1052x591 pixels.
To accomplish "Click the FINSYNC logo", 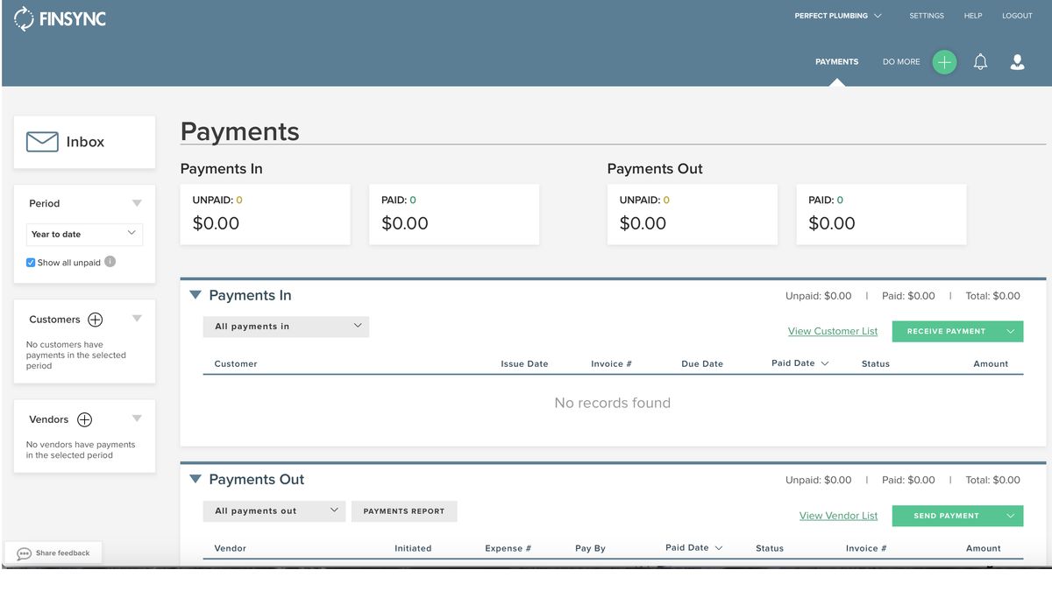I will (x=60, y=18).
